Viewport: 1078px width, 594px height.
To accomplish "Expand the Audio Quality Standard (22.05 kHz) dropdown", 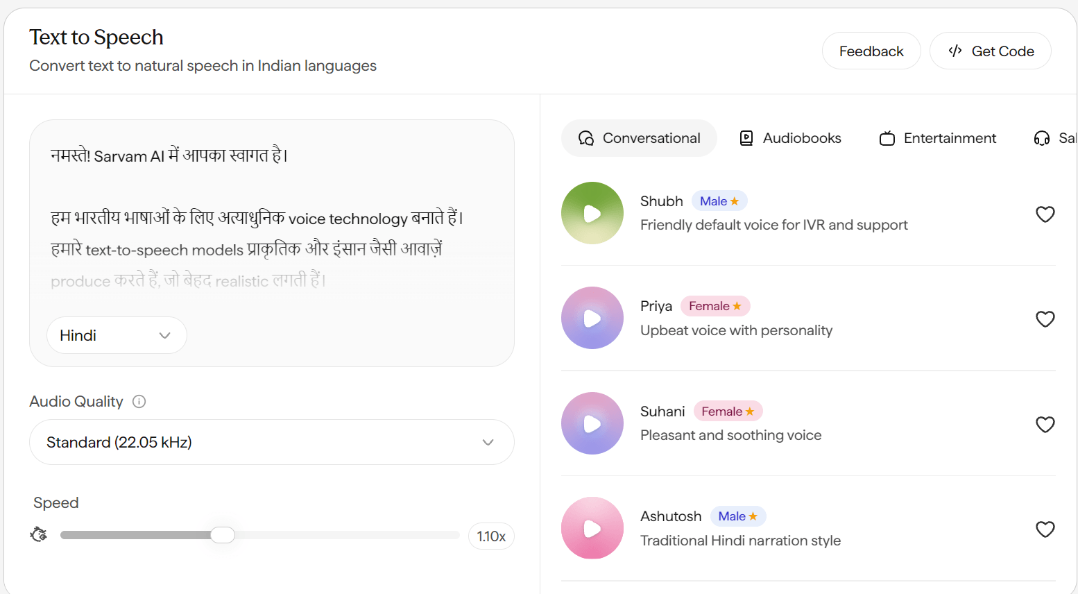I will [x=272, y=442].
